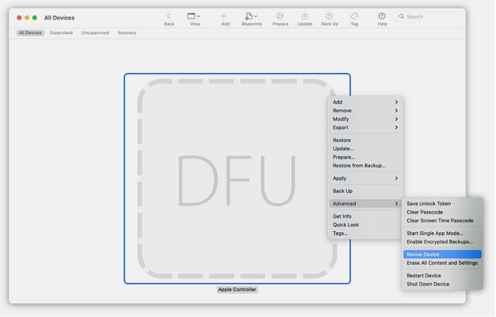Screen dimensions: 496x317
Task: Click the Update icon in toolbar
Action: (x=305, y=16)
